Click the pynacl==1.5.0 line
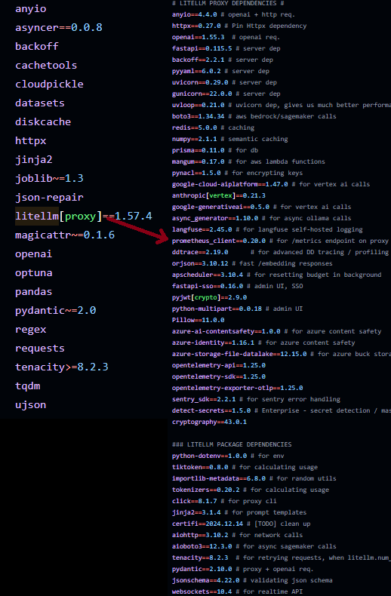Image resolution: width=391 pixels, height=596 pixels. (237, 173)
